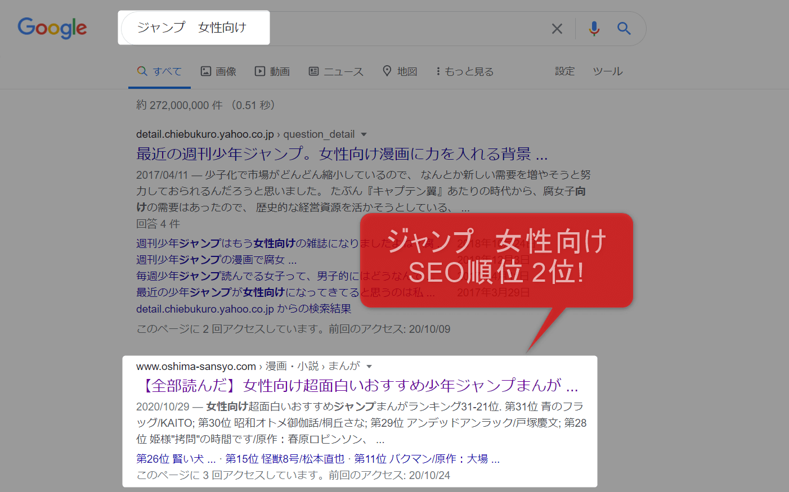Open sublink 第15位 怪獣8号/松本直也
This screenshot has width=789, height=492.
coord(285,459)
